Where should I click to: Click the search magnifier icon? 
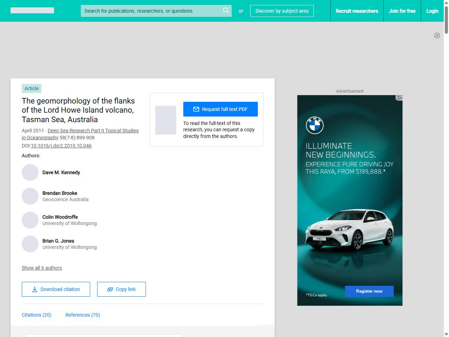click(226, 11)
